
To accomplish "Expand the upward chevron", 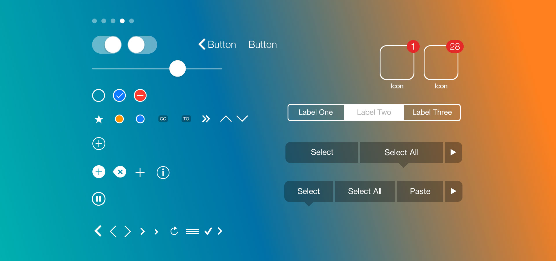I will coord(226,119).
